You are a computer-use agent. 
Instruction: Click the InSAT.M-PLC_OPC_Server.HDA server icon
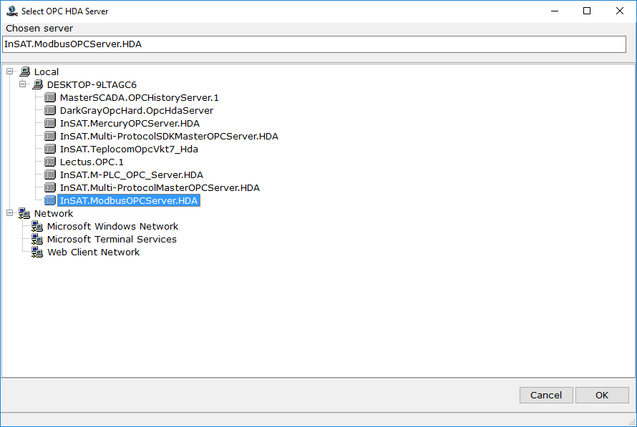(x=50, y=175)
